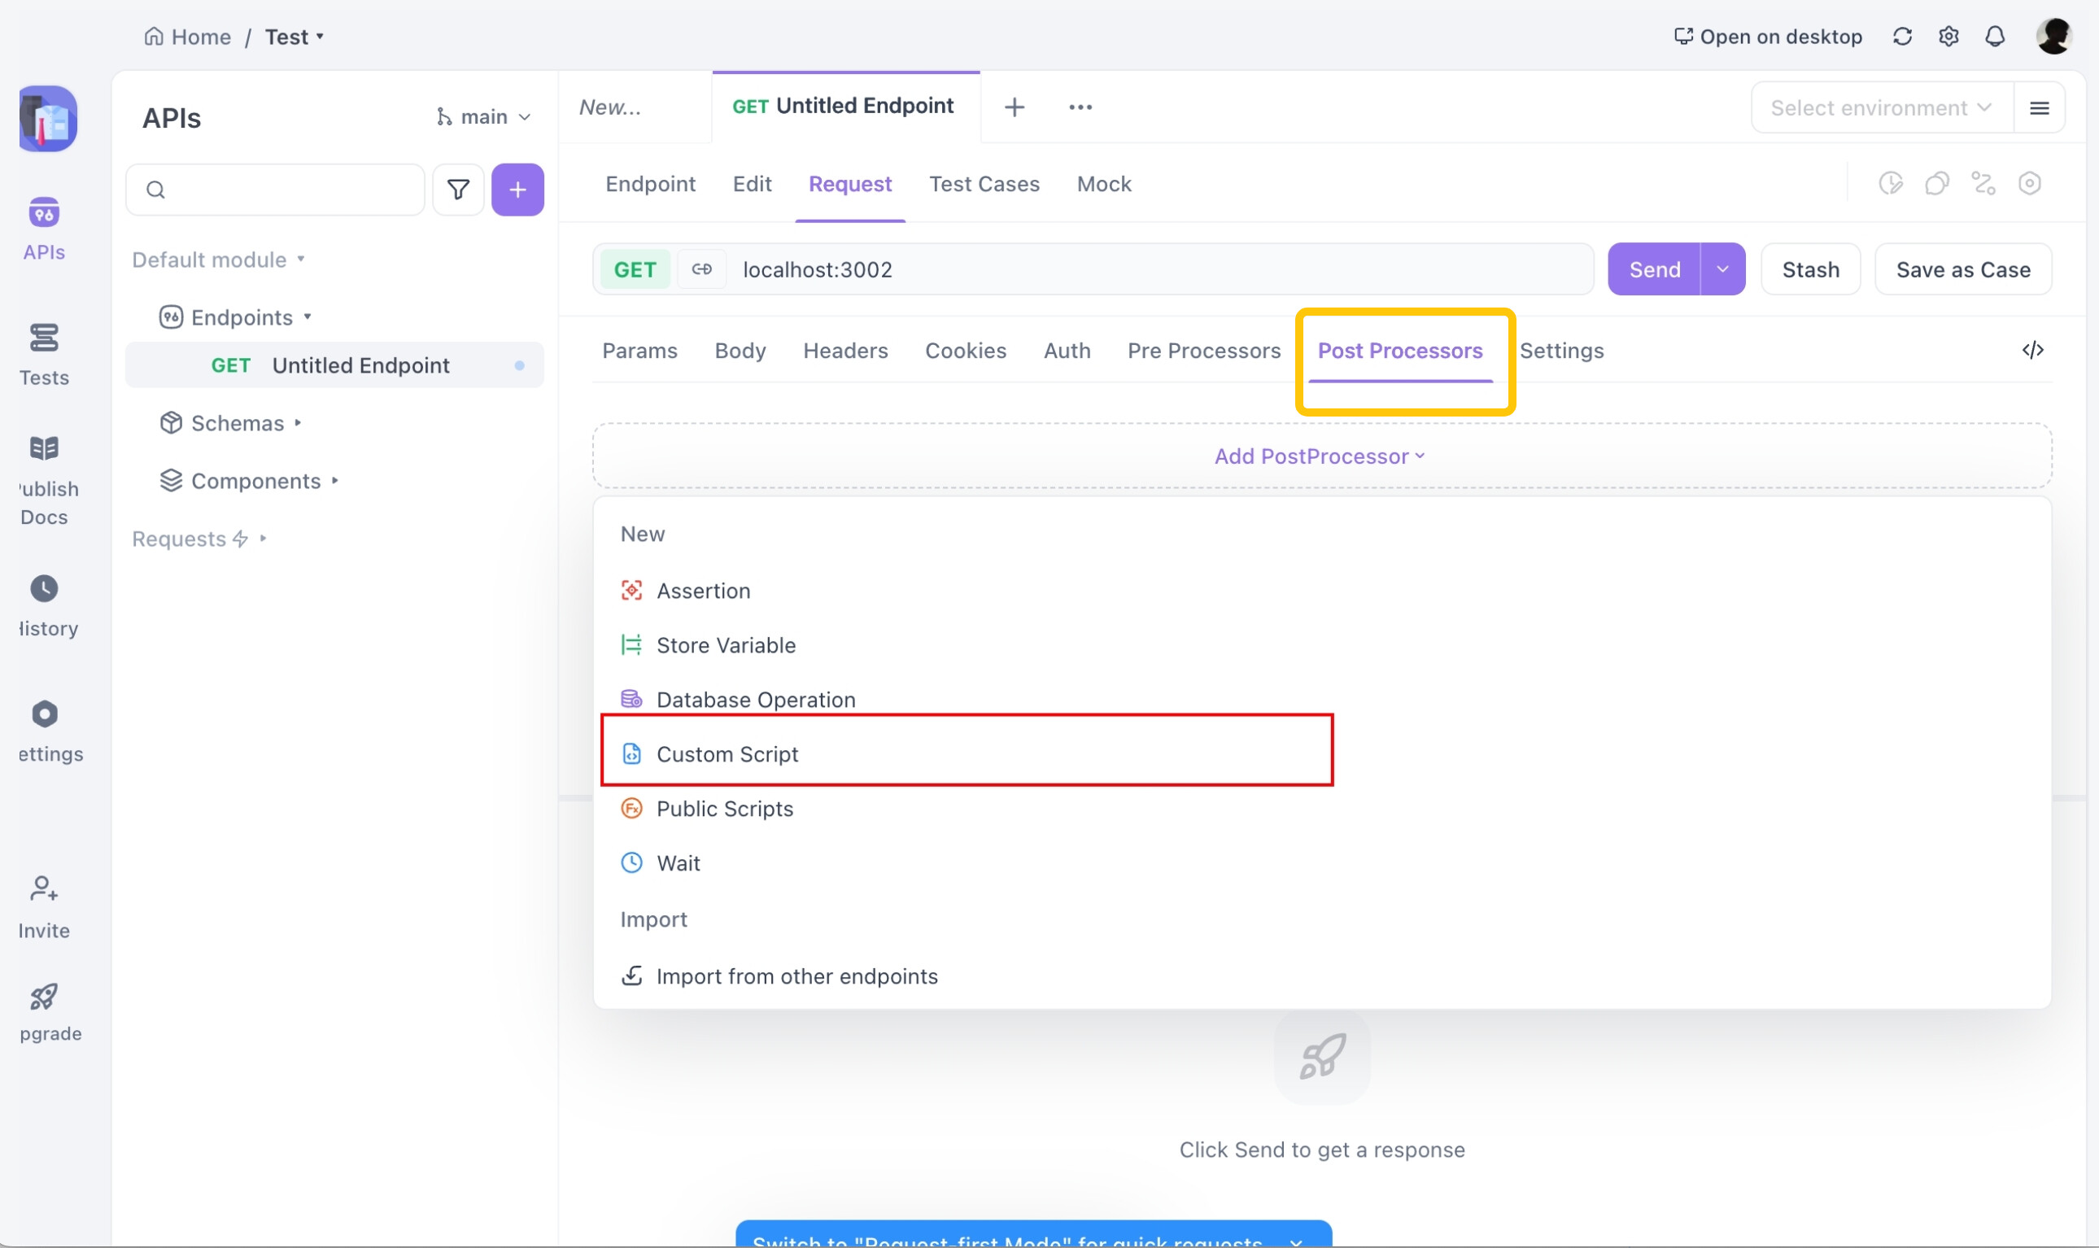Click the refresh sync icon
This screenshot has width=2099, height=1248.
[1901, 37]
